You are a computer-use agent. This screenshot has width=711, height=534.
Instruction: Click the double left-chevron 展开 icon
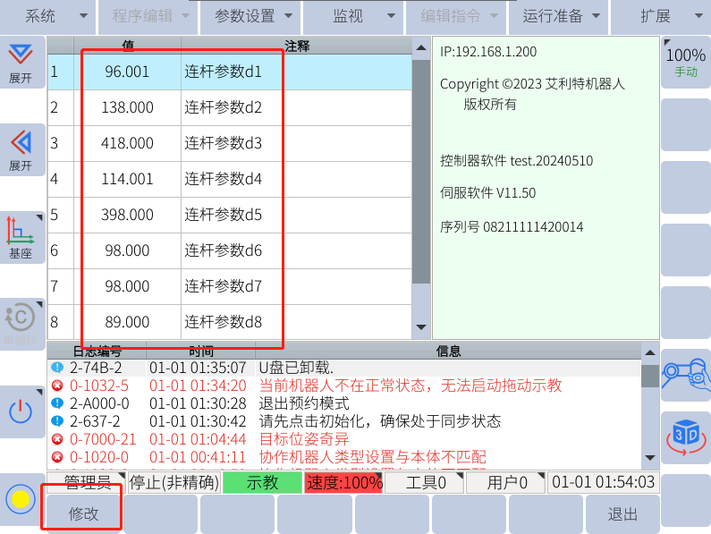point(21,149)
